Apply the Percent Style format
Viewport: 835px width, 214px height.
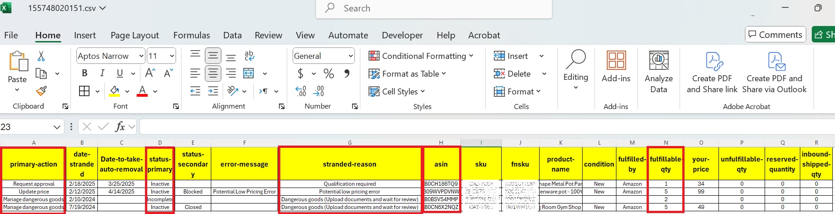(x=328, y=73)
